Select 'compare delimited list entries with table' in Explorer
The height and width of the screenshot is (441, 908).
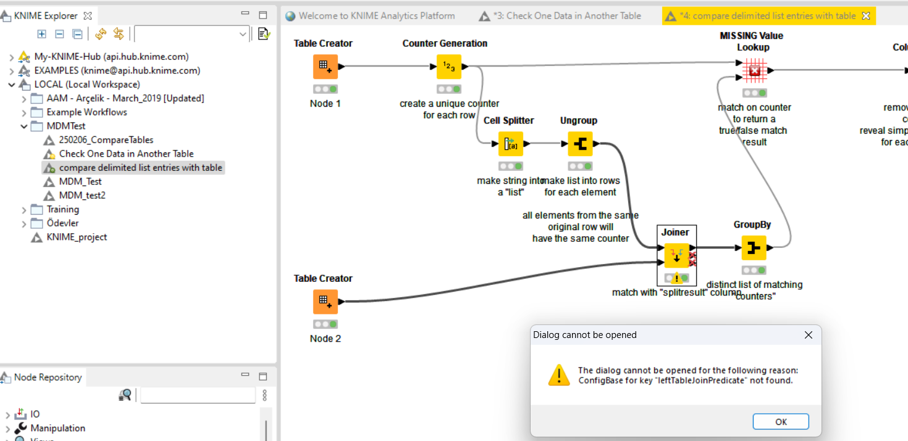140,168
